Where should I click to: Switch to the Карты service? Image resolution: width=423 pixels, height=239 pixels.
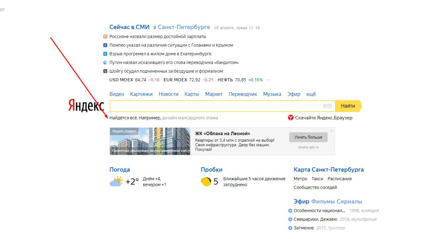point(192,94)
